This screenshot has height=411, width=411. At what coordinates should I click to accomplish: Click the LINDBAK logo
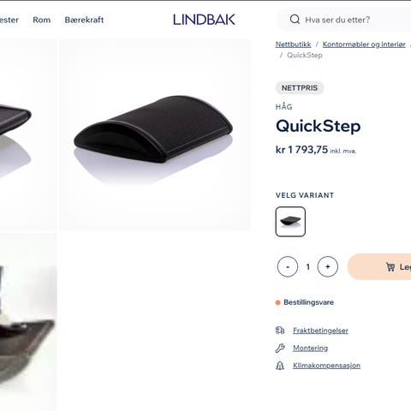pyautogui.click(x=204, y=20)
